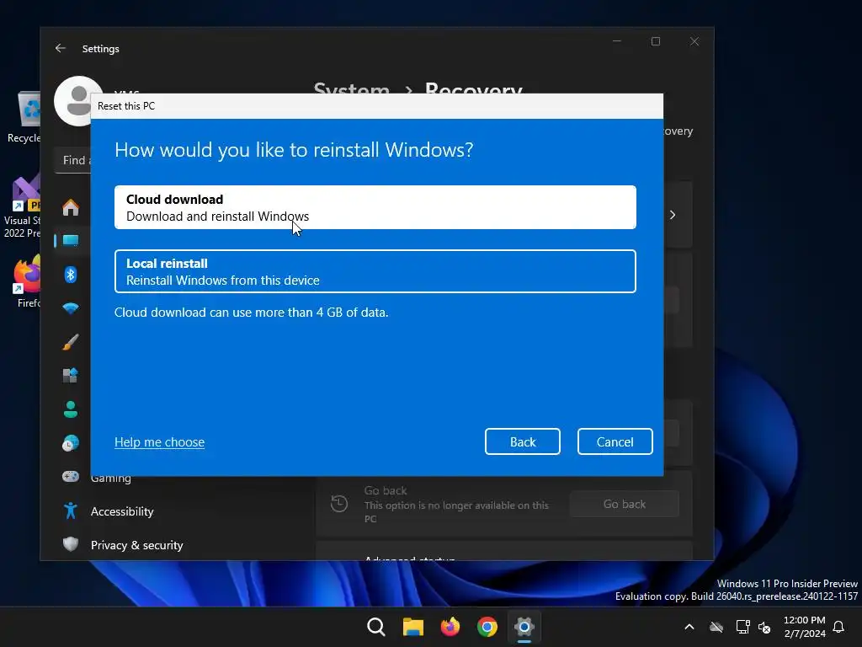Choose the Local reinstall option
This screenshot has width=862, height=647.
pos(375,271)
